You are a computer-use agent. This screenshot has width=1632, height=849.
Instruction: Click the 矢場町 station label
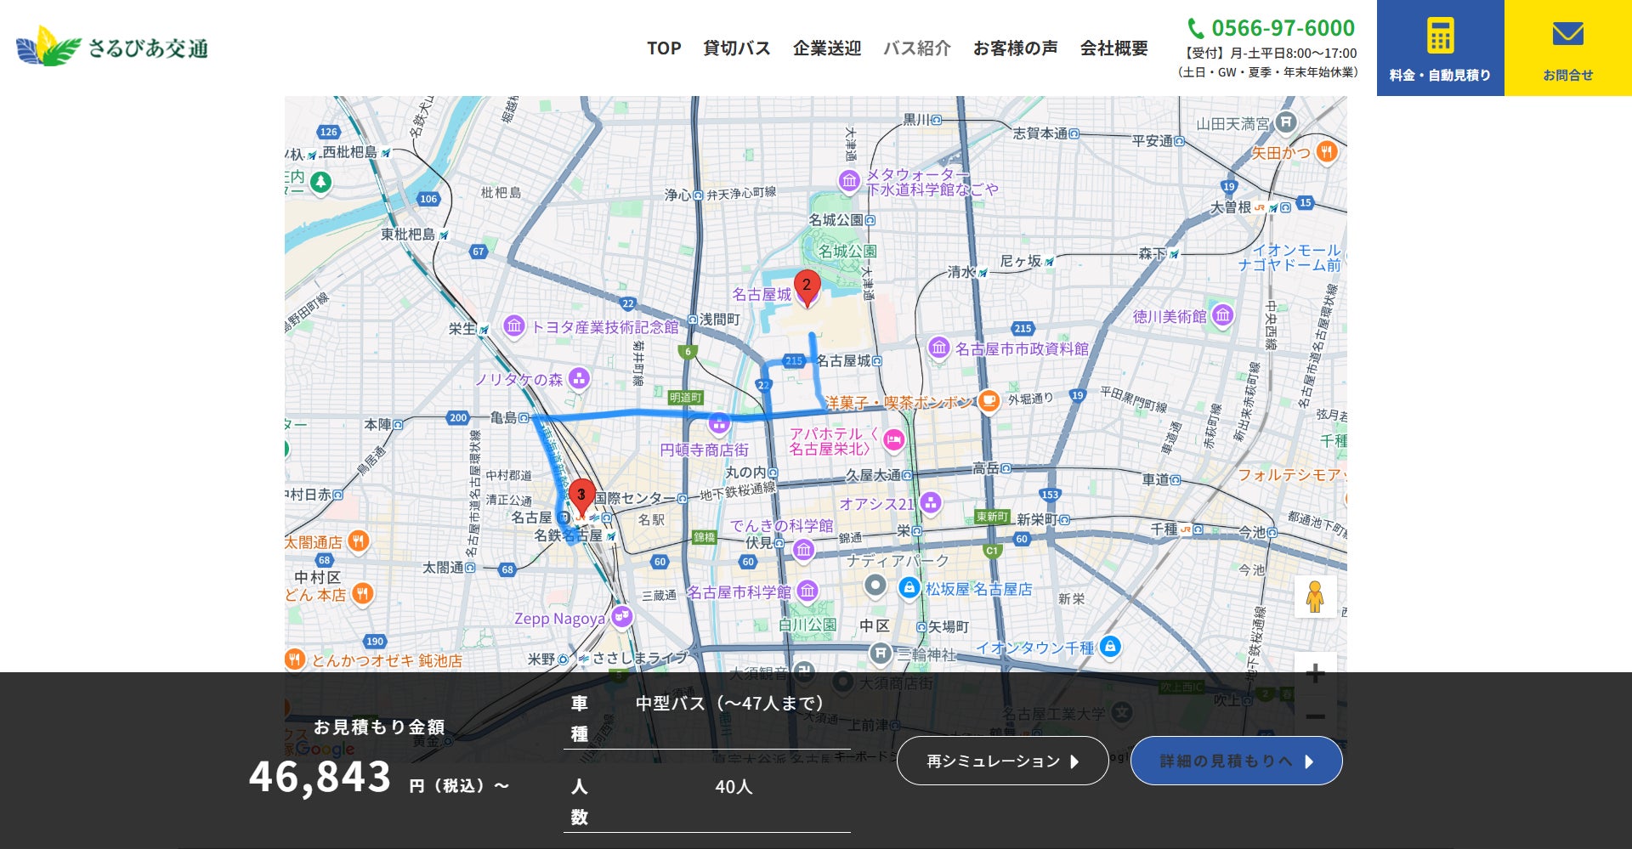pyautogui.click(x=949, y=626)
